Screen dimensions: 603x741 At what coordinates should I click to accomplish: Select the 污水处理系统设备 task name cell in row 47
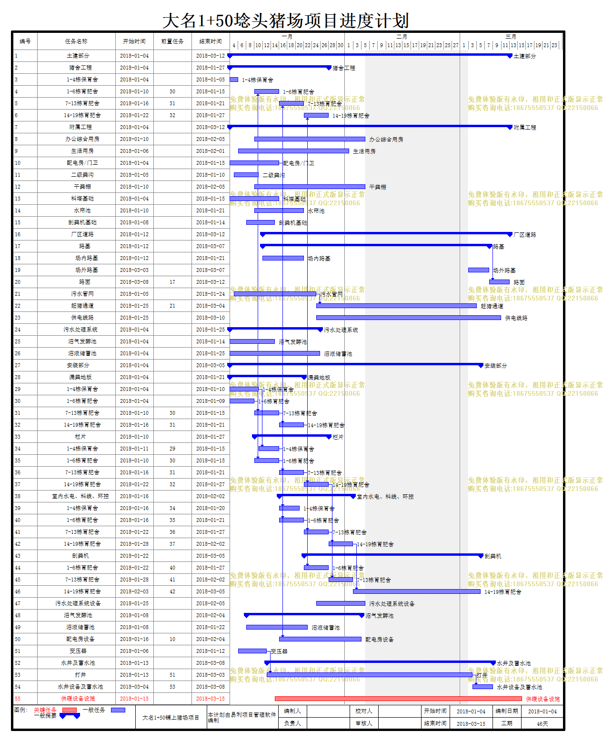coord(76,603)
